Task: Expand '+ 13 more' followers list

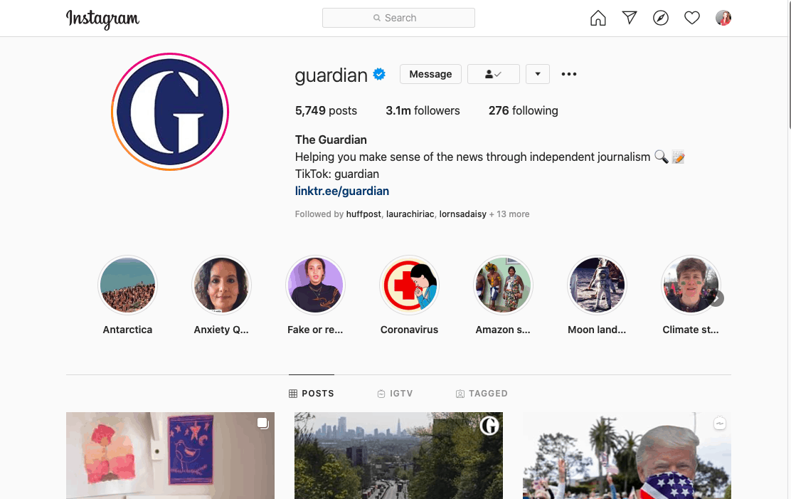Action: pos(509,214)
